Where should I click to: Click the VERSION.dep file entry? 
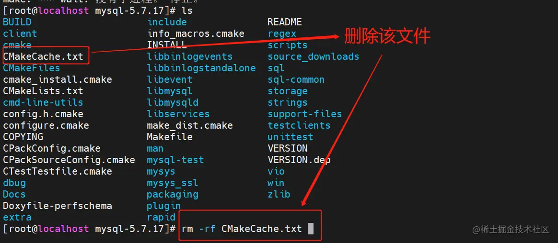[x=299, y=160]
